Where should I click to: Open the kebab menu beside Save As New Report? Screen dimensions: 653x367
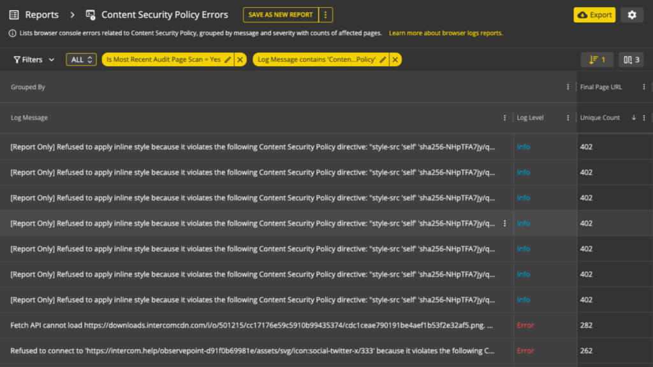326,14
